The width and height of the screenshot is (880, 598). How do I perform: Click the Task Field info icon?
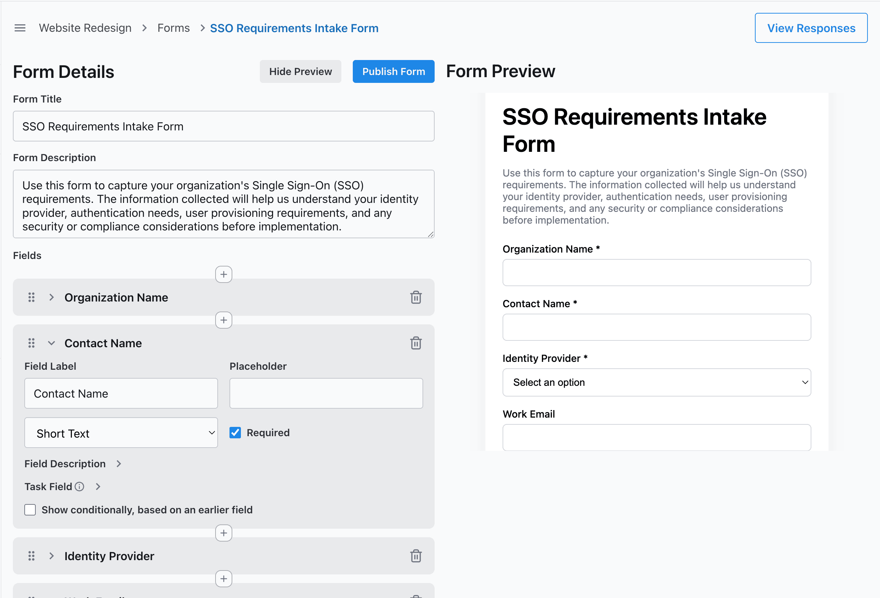click(x=79, y=486)
